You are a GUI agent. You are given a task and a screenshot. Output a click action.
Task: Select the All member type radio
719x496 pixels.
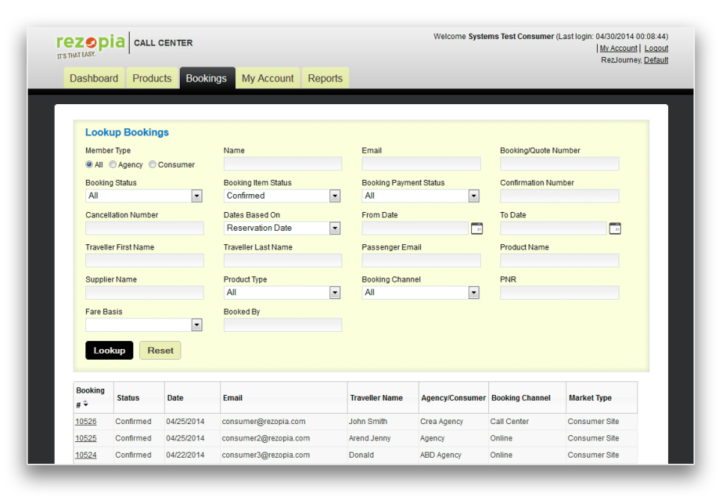[x=89, y=164]
